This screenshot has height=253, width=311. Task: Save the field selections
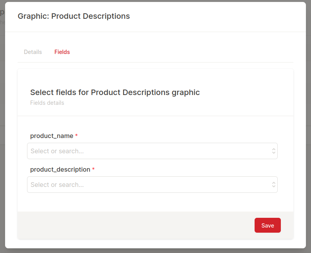pyautogui.click(x=268, y=225)
